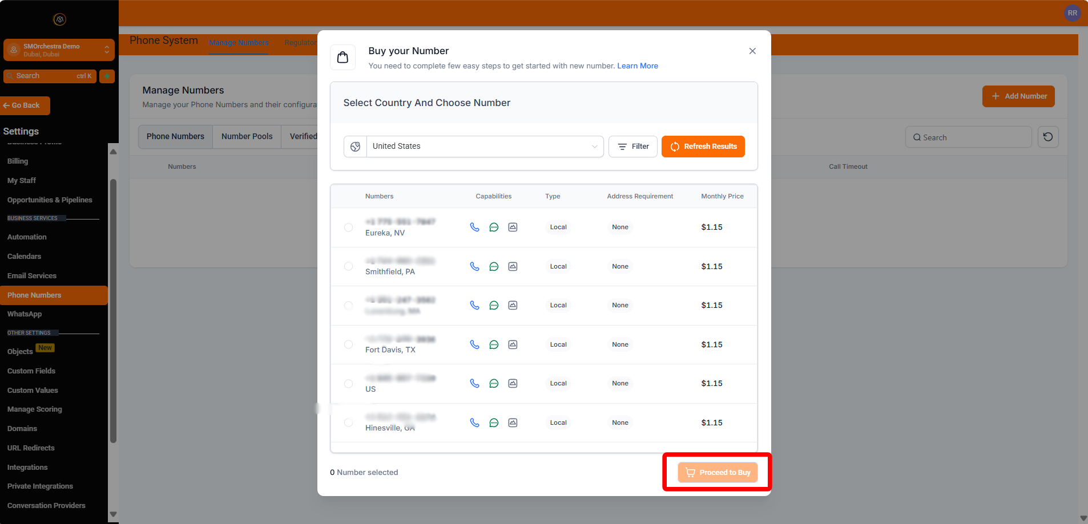This screenshot has height=524, width=1088.
Task: Open the Learn More link
Action: [x=637, y=66]
